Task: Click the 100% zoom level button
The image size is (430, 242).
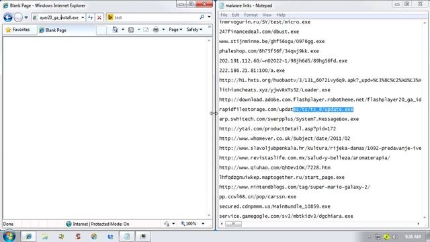Action: coord(188,224)
